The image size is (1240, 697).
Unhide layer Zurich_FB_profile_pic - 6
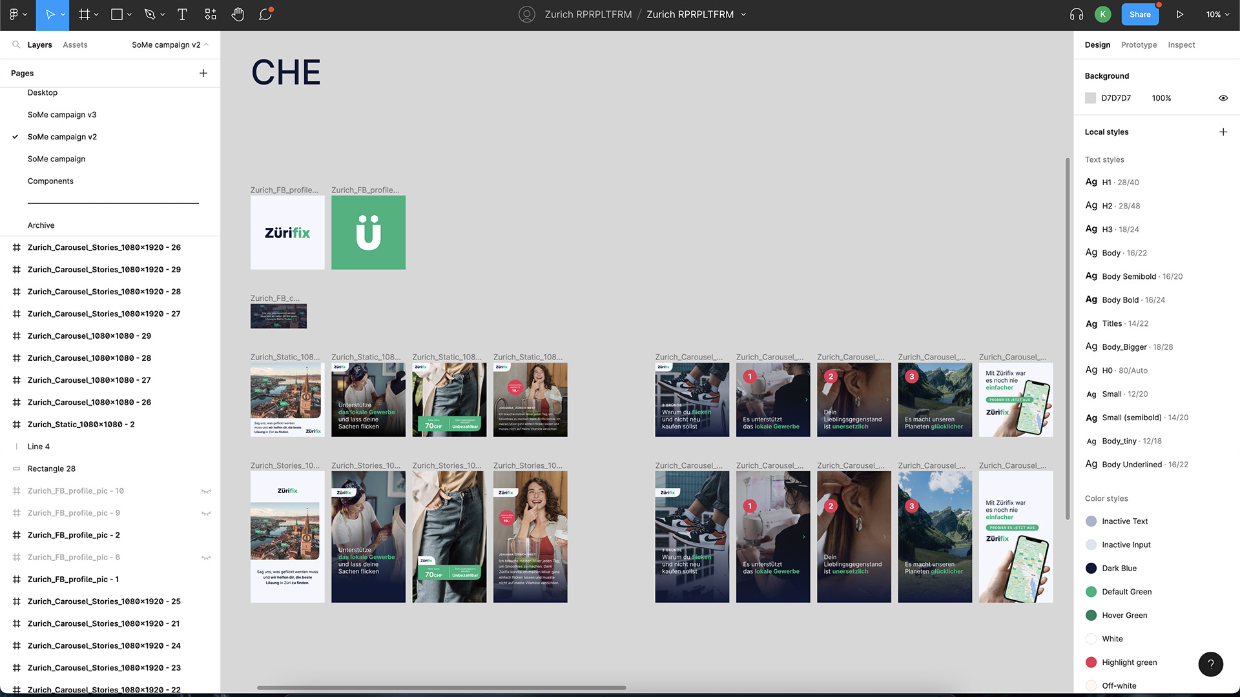tap(206, 558)
